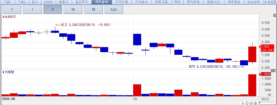Screen dimensions: 277x105
Task: Click the document icon beside zoom controls
Action: [x=255, y=103]
